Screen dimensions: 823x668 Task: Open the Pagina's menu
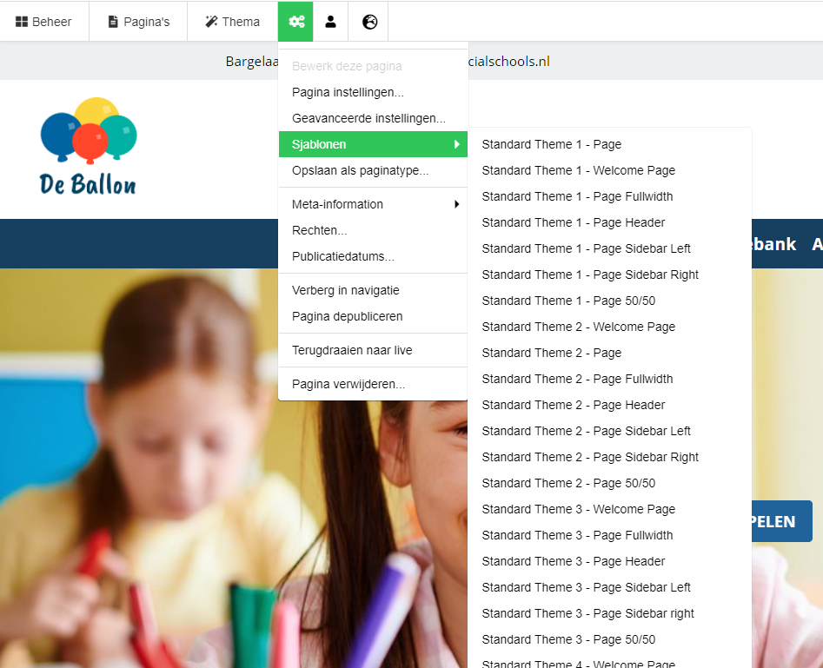[138, 22]
